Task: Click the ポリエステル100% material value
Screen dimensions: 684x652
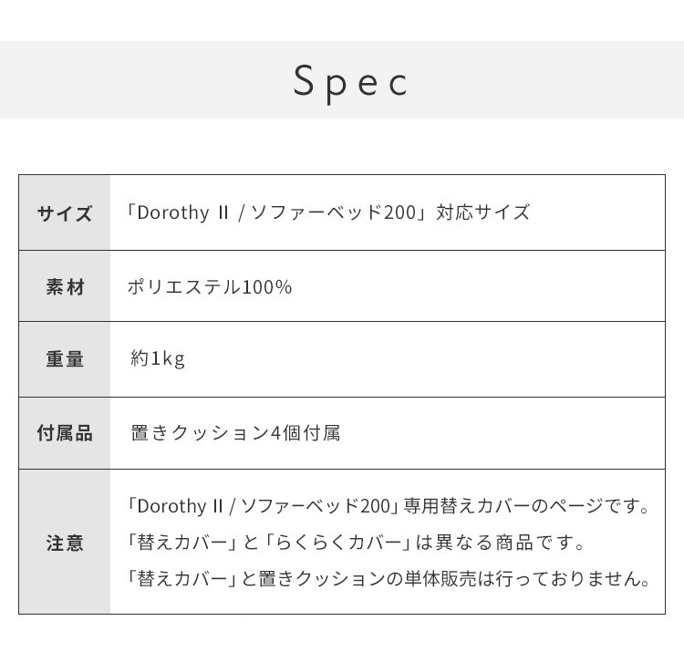Action: pyautogui.click(x=210, y=287)
